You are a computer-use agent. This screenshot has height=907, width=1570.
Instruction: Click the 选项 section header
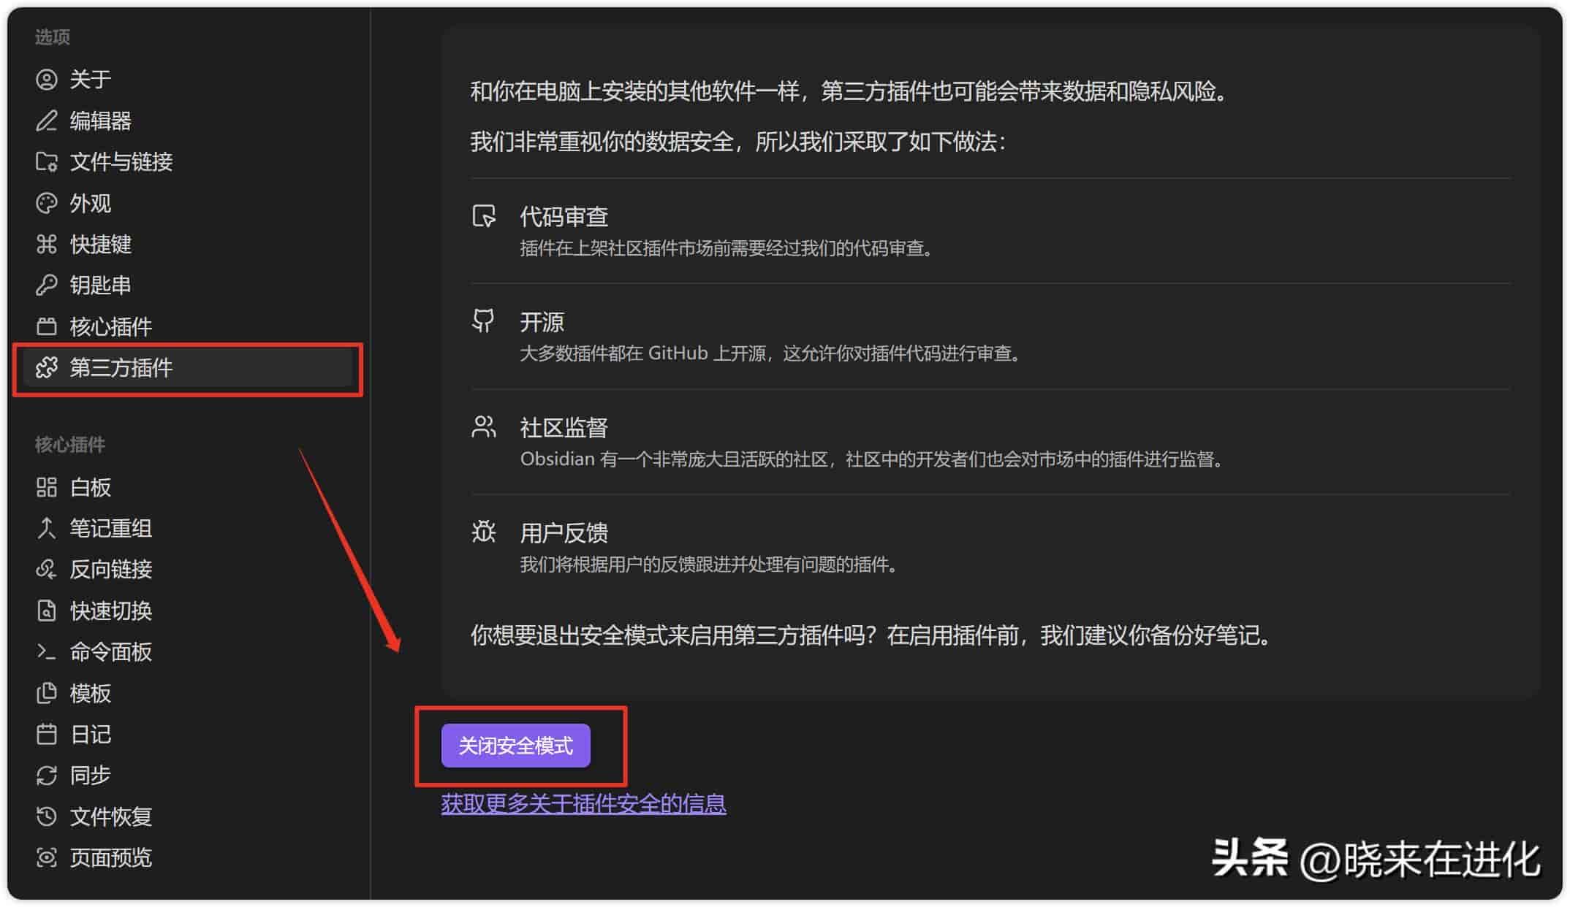(53, 37)
